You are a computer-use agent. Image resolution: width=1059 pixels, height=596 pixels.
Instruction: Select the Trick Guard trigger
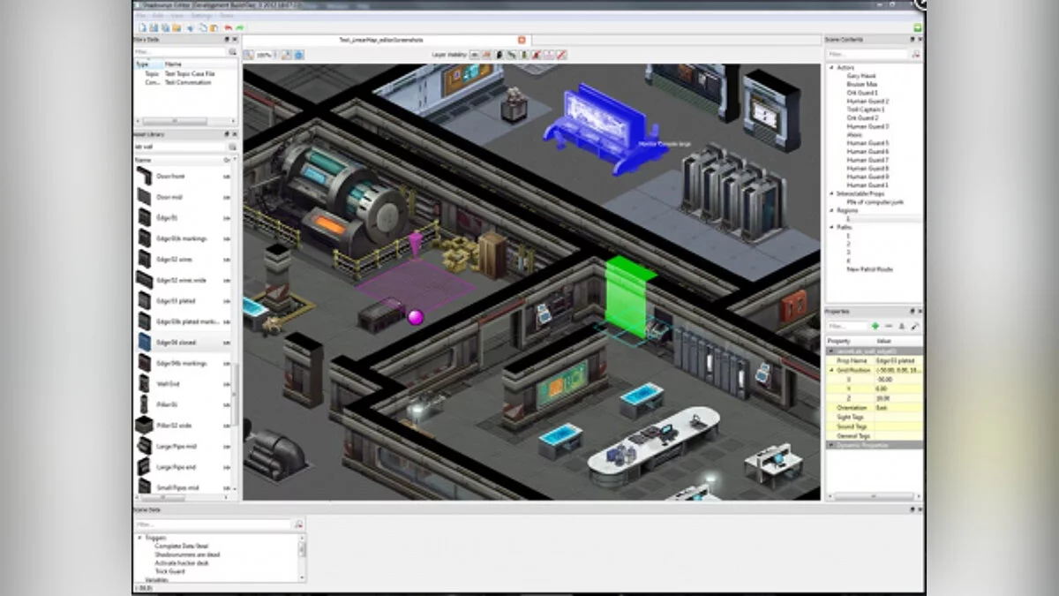[x=170, y=571]
